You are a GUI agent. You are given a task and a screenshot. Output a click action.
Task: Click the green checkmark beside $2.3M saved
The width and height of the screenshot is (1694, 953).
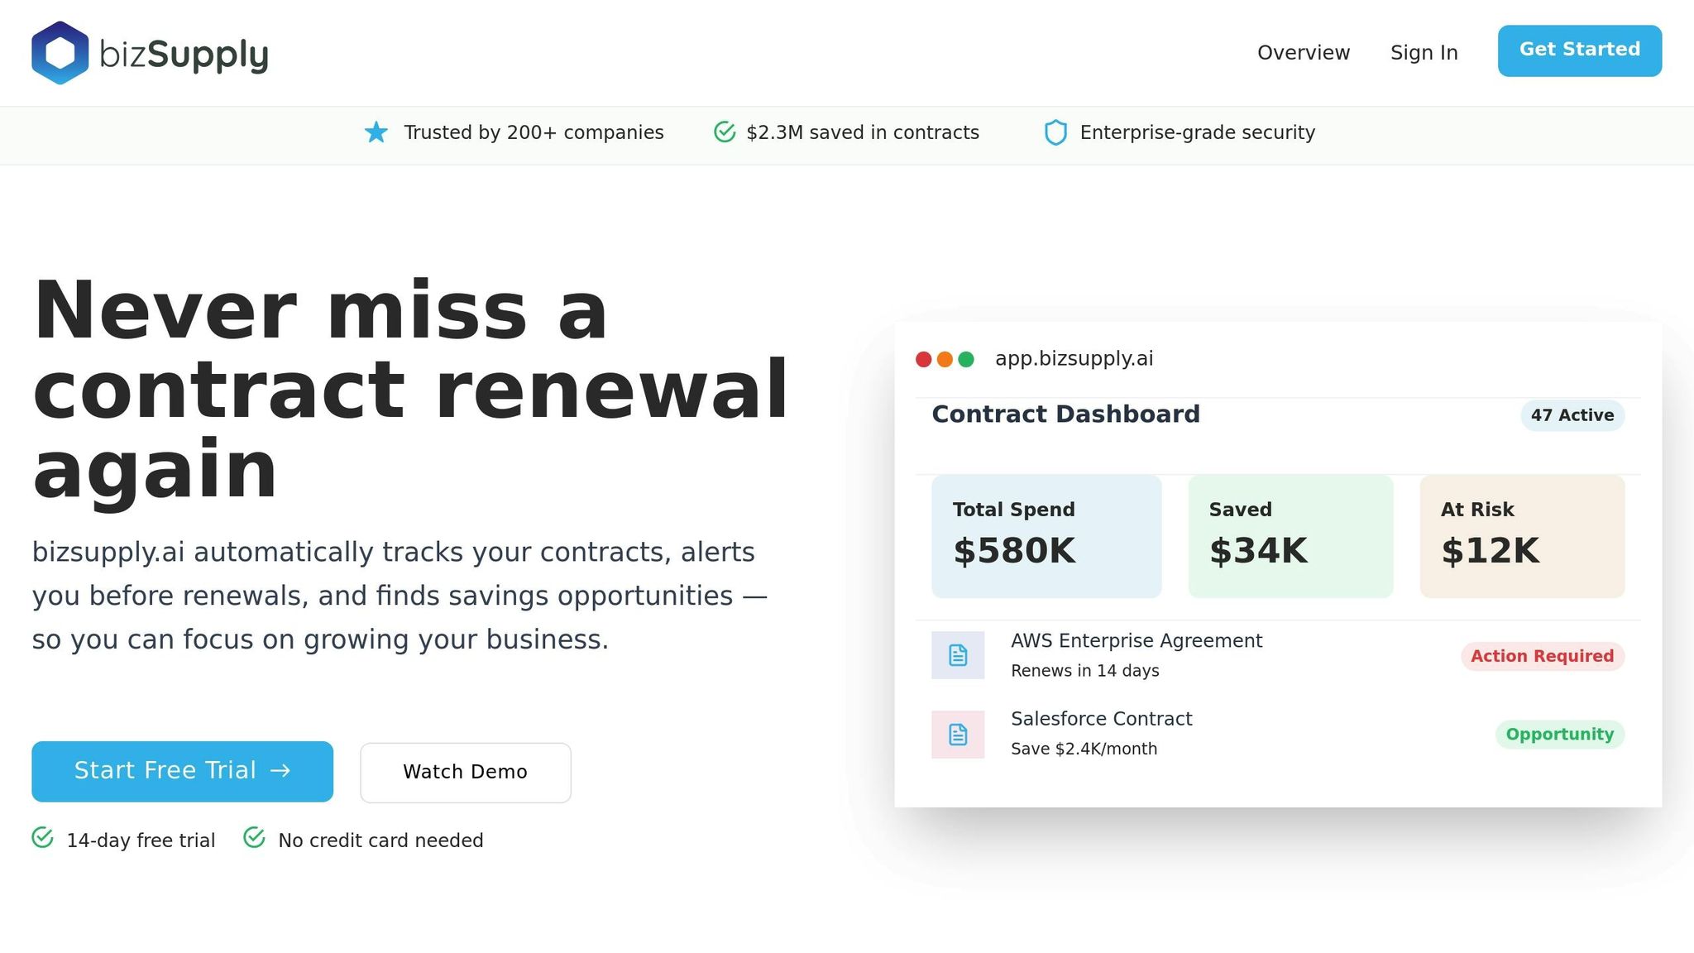(x=725, y=132)
